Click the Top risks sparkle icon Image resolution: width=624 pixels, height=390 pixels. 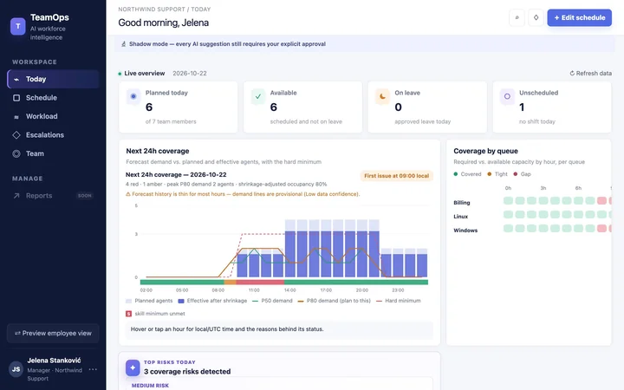(133, 367)
